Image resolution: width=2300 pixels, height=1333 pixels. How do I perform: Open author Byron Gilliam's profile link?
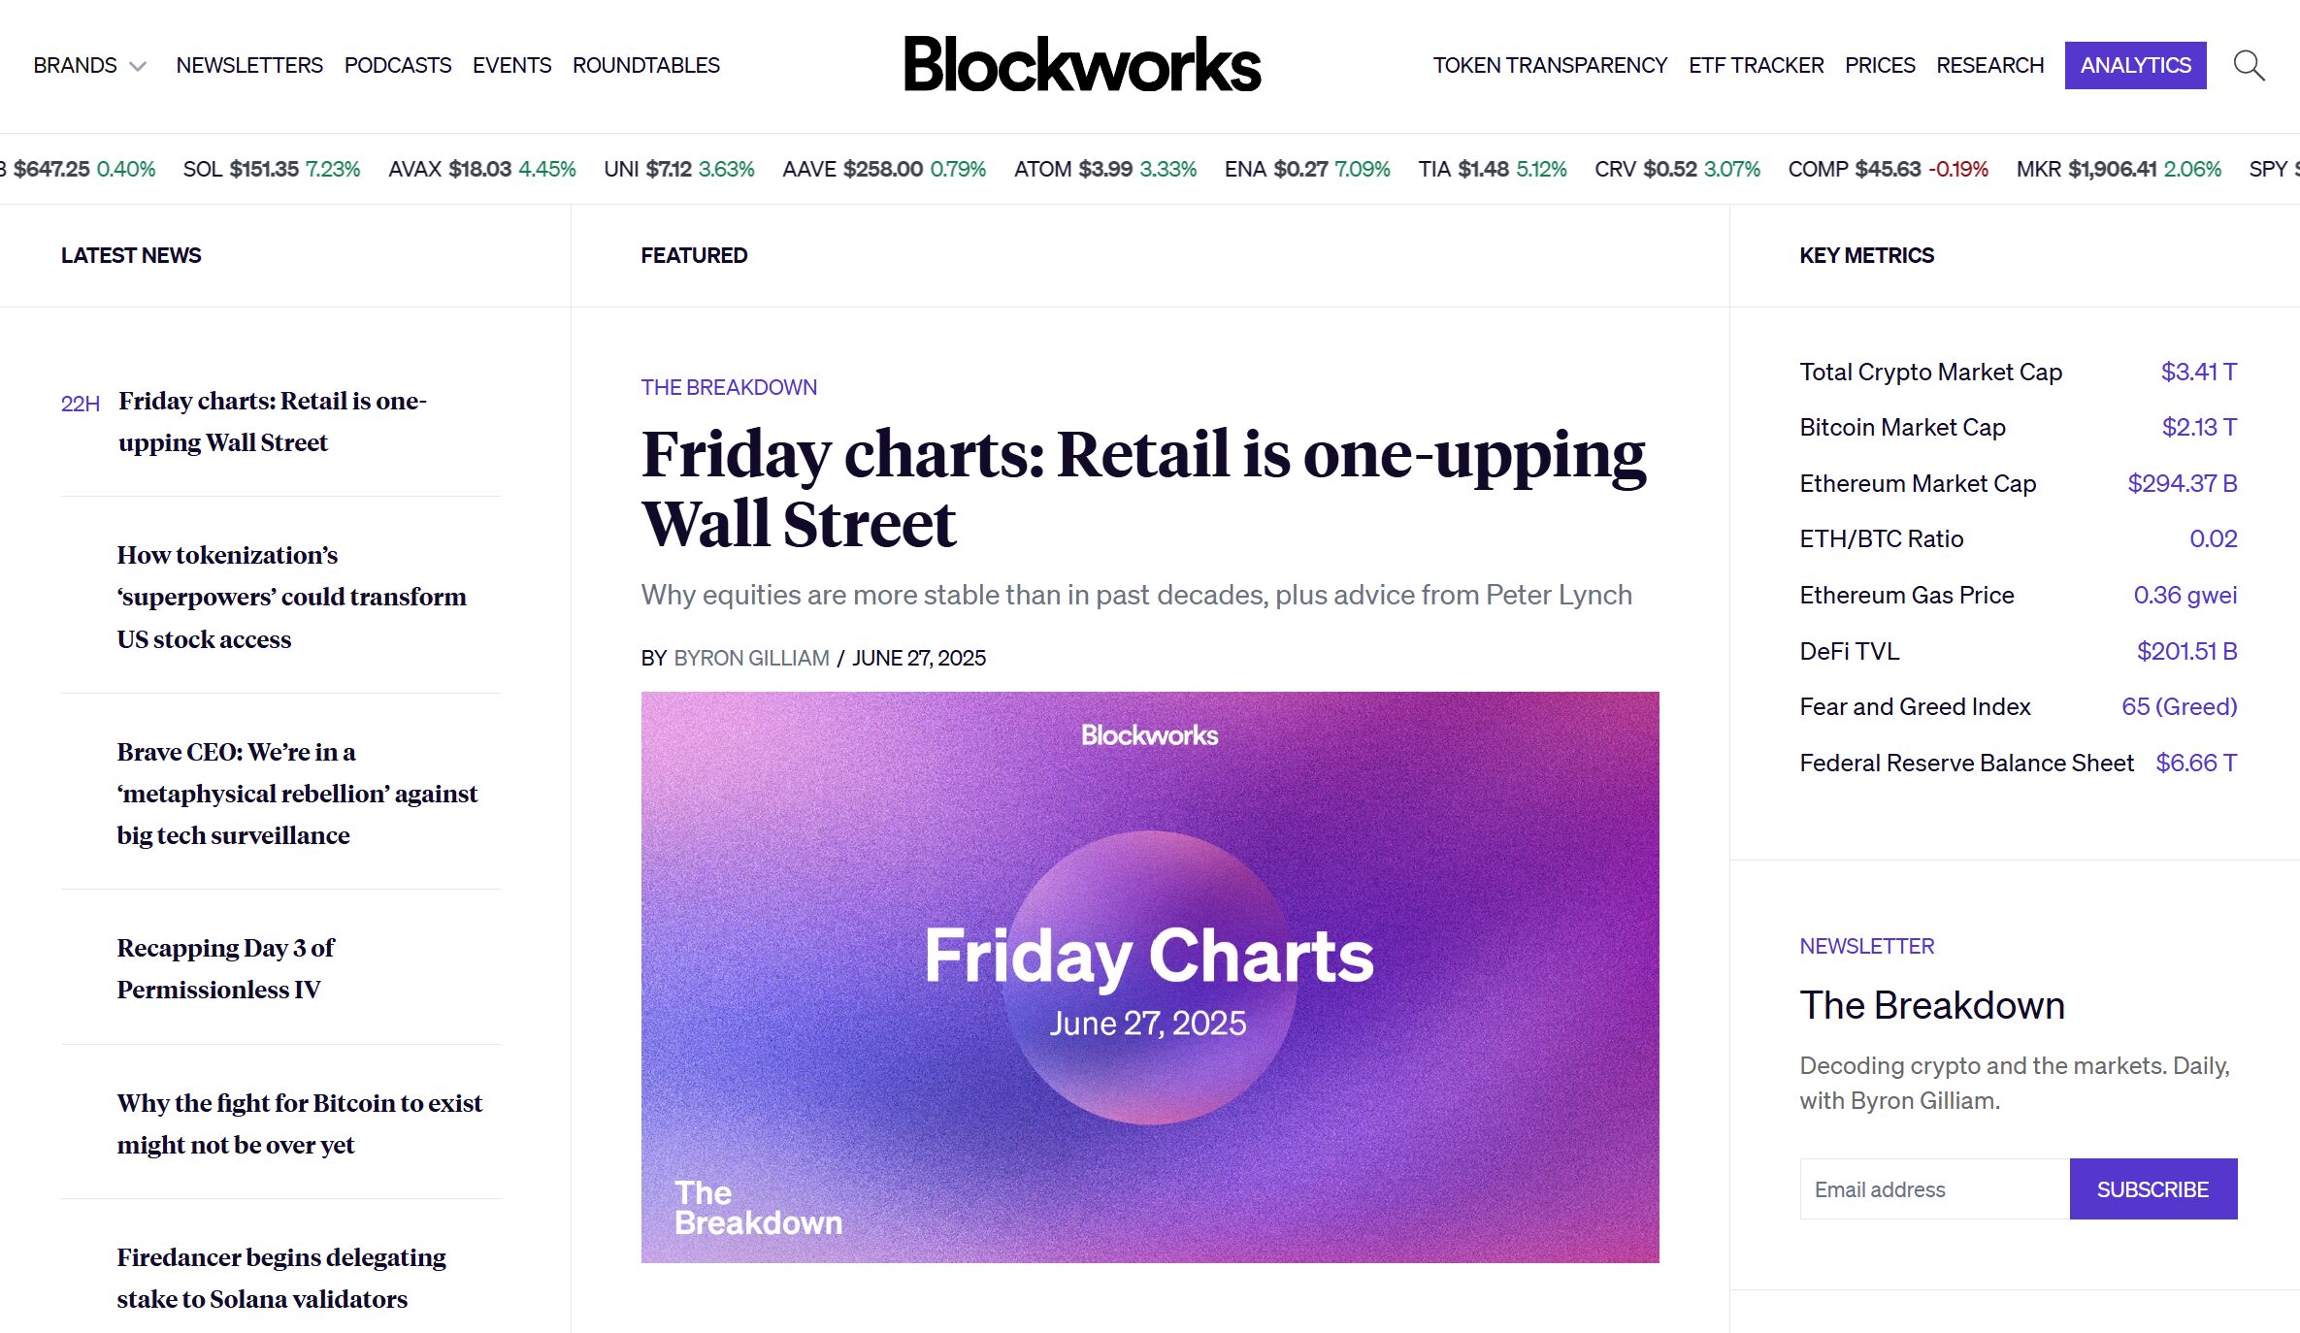751,658
